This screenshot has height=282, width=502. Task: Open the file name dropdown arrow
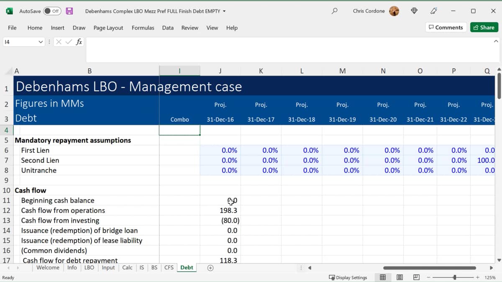[x=224, y=11]
